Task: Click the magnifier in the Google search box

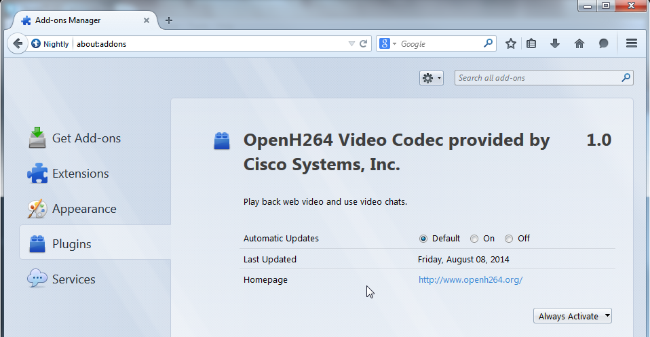Action: tap(489, 43)
